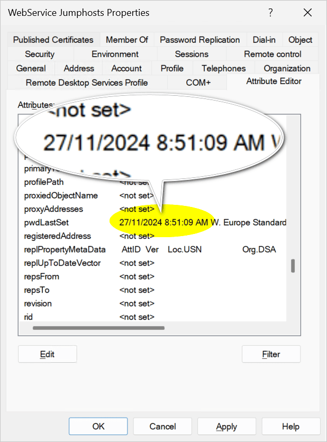Open the Security tab

pos(40,54)
